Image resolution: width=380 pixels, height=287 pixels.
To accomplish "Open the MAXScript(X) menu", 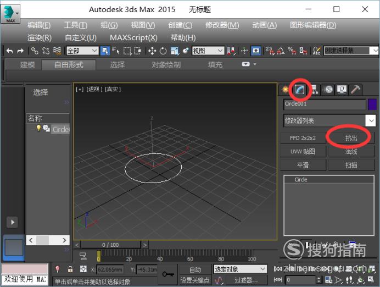I will coord(133,38).
